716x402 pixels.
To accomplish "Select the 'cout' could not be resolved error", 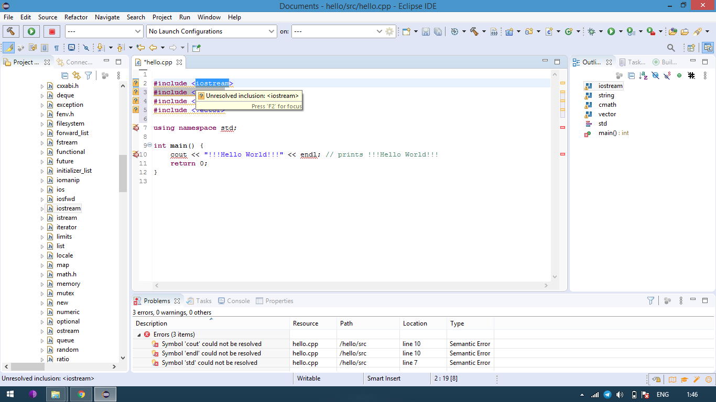I will pyautogui.click(x=211, y=344).
